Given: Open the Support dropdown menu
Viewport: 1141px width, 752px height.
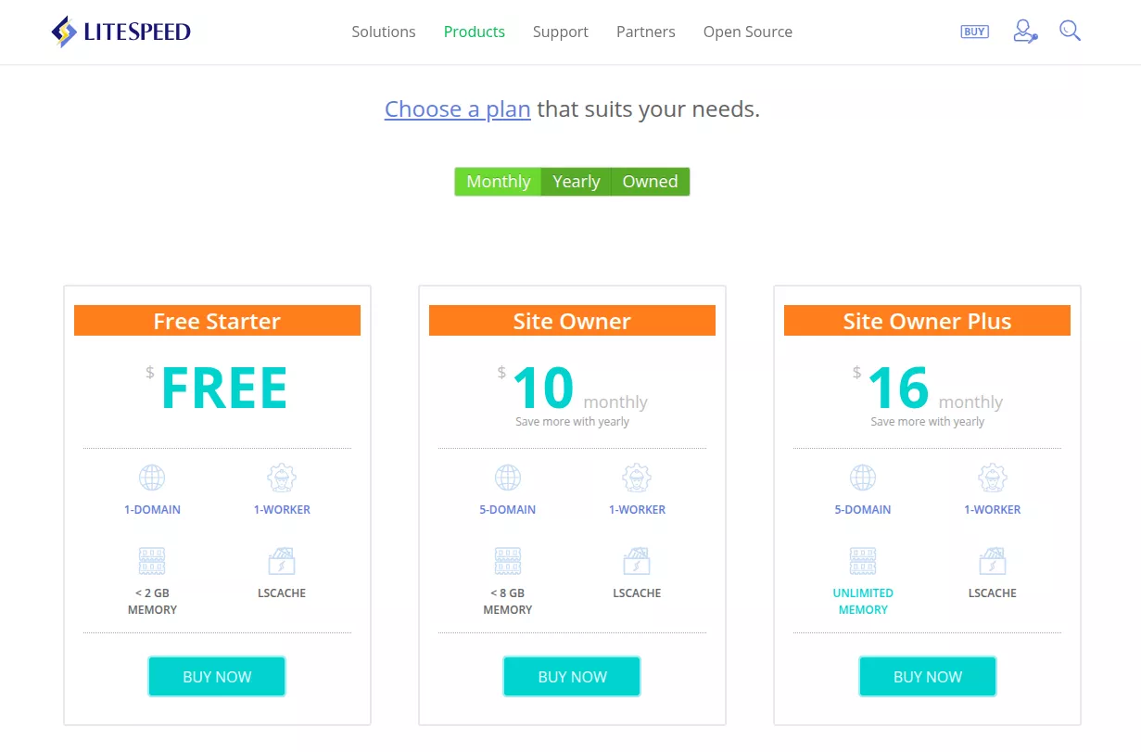Looking at the screenshot, I should [x=560, y=32].
